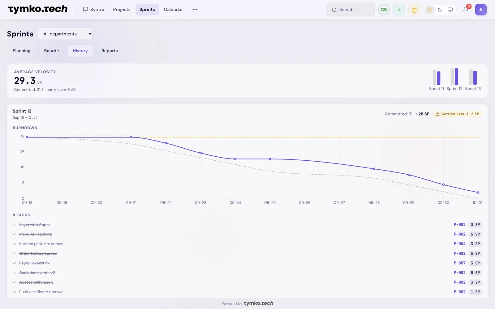Open P-004 link on Kitchen pilot row
Viewport: 495px width, 309px height.
pos(459,244)
